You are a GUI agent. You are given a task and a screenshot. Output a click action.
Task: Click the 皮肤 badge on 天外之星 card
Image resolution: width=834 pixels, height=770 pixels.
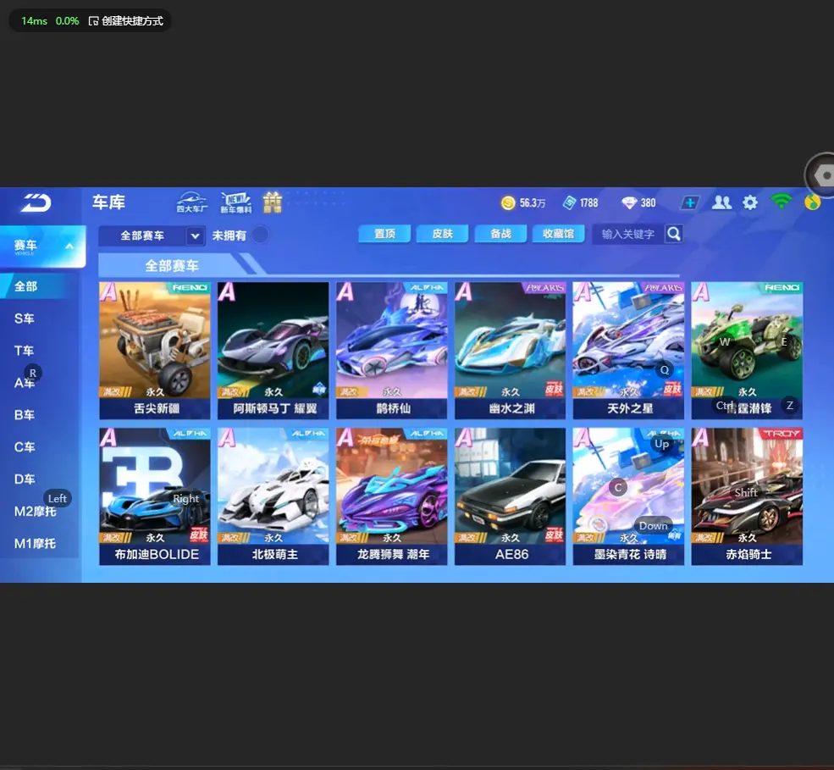tap(672, 390)
